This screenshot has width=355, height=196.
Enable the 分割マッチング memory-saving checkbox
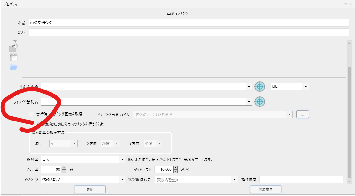(x=31, y=124)
